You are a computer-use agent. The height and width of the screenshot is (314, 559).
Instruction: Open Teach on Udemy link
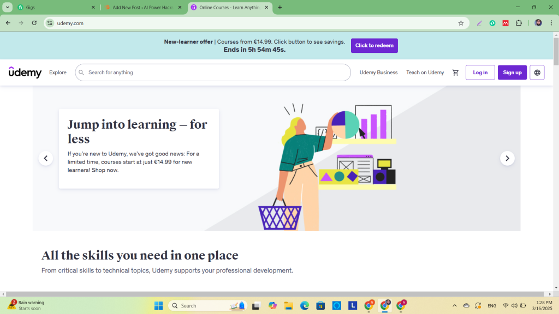[x=425, y=73]
